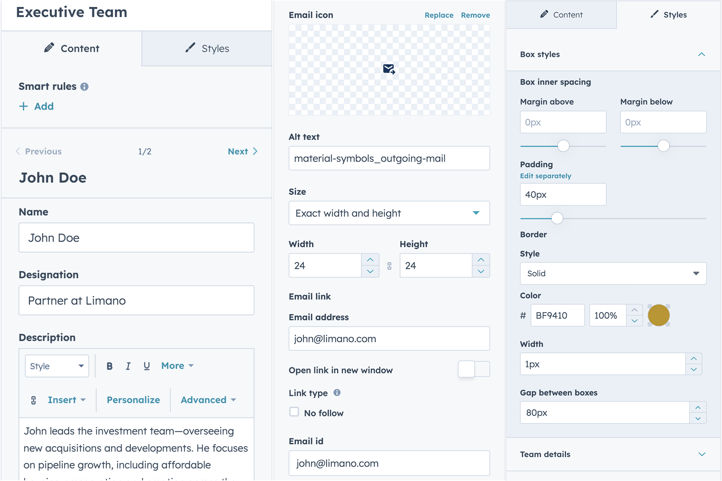Image resolution: width=722 pixels, height=481 pixels.
Task: Click the lock aspect ratio link icon
Action: click(x=389, y=266)
